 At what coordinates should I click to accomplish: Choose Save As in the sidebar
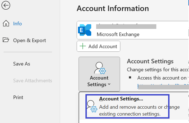click(x=22, y=64)
